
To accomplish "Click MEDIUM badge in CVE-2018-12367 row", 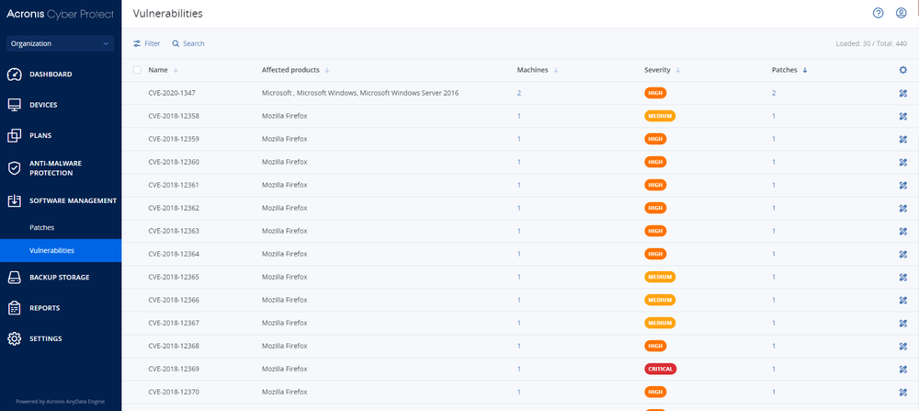I will (x=660, y=323).
